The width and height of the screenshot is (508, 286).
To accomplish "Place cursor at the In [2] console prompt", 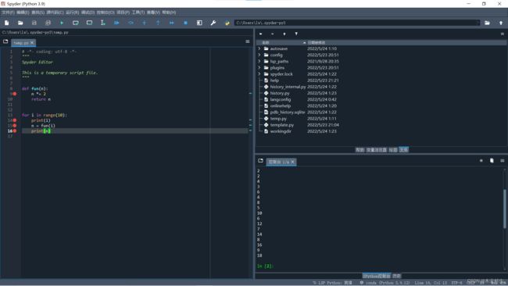I will click(265, 266).
